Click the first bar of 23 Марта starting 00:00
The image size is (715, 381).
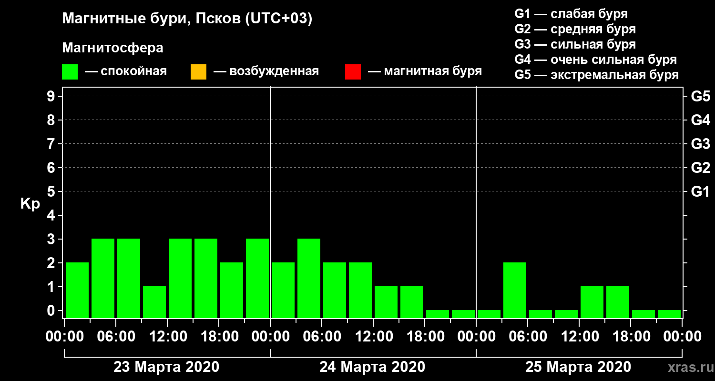click(x=77, y=290)
